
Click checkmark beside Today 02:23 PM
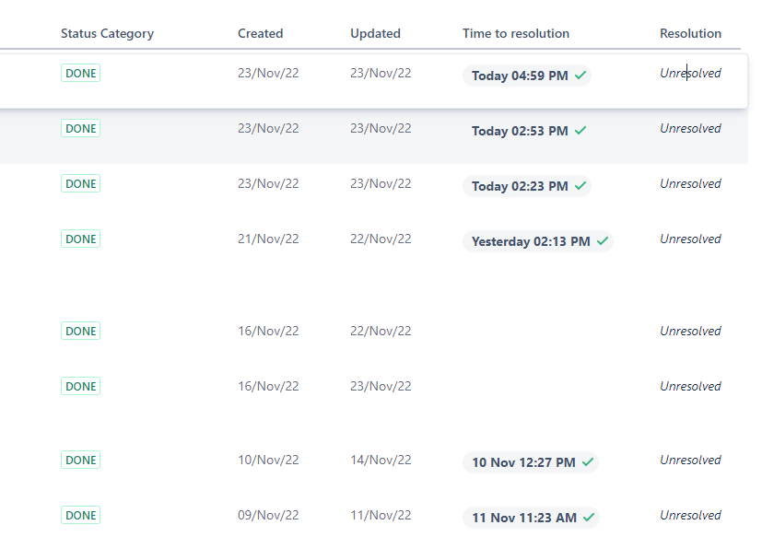(580, 186)
